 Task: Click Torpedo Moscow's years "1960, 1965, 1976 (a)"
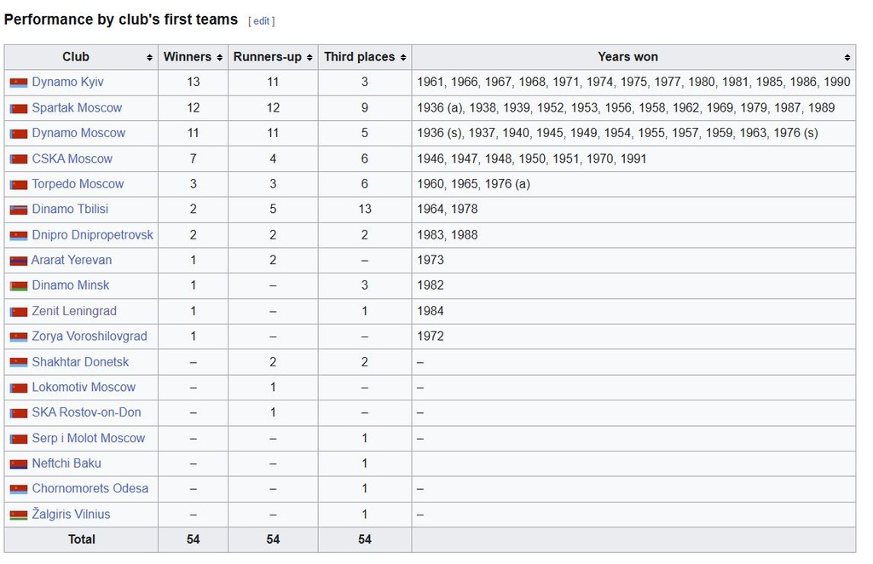(474, 184)
